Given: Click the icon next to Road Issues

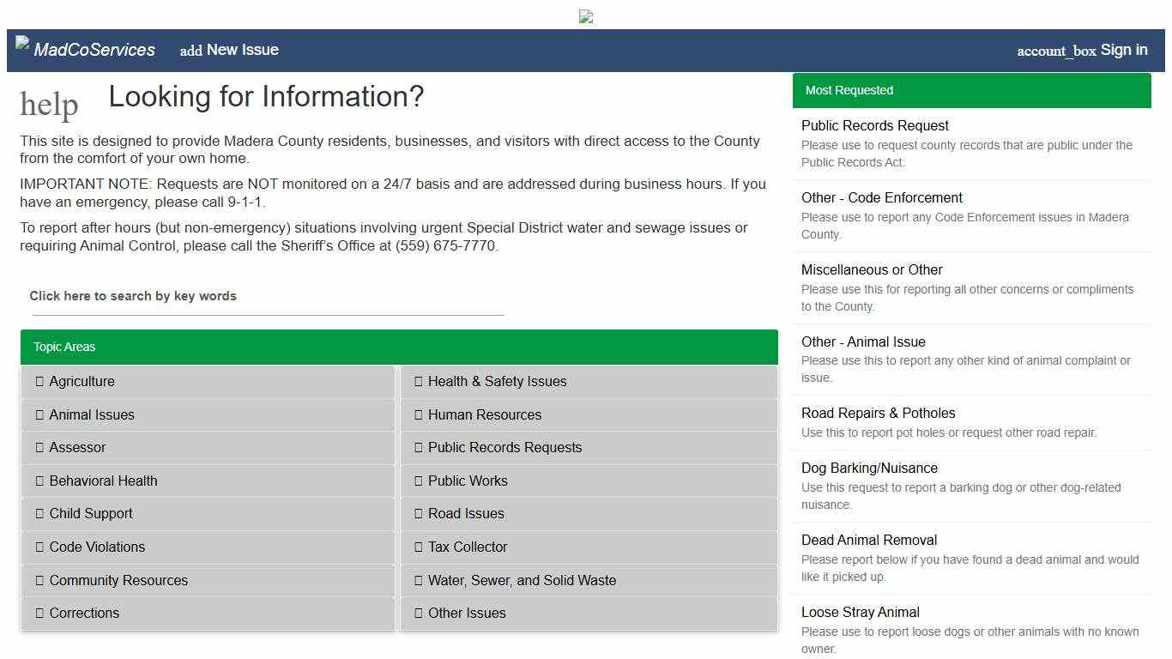Looking at the screenshot, I should (419, 514).
